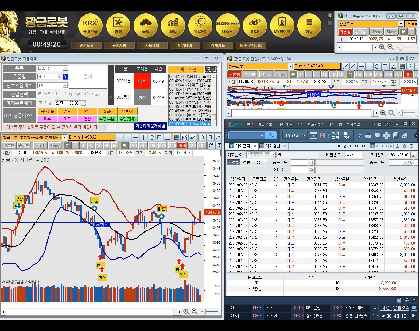Open the 항생 (Hang Seng) round icon
The height and width of the screenshot is (331, 420).
click(118, 26)
